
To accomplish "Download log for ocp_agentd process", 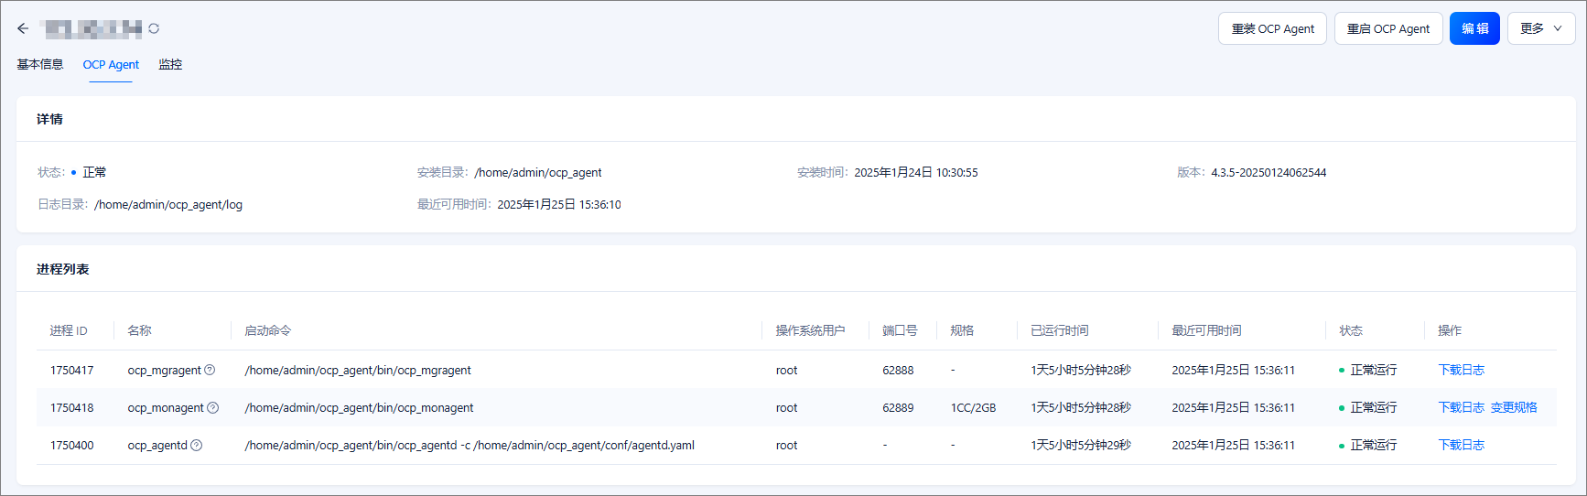I will (x=1462, y=445).
